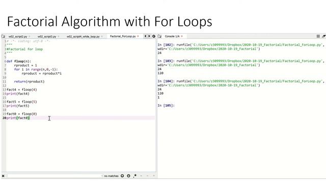
Task: Click the In [103] runfile console entry
Action: point(240,63)
